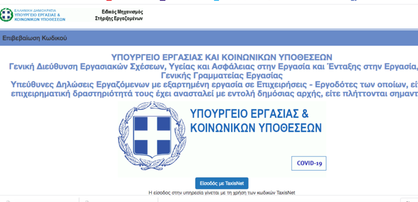
Task: Click the Είσοδος με TaxisNet button
Action: [x=222, y=183]
